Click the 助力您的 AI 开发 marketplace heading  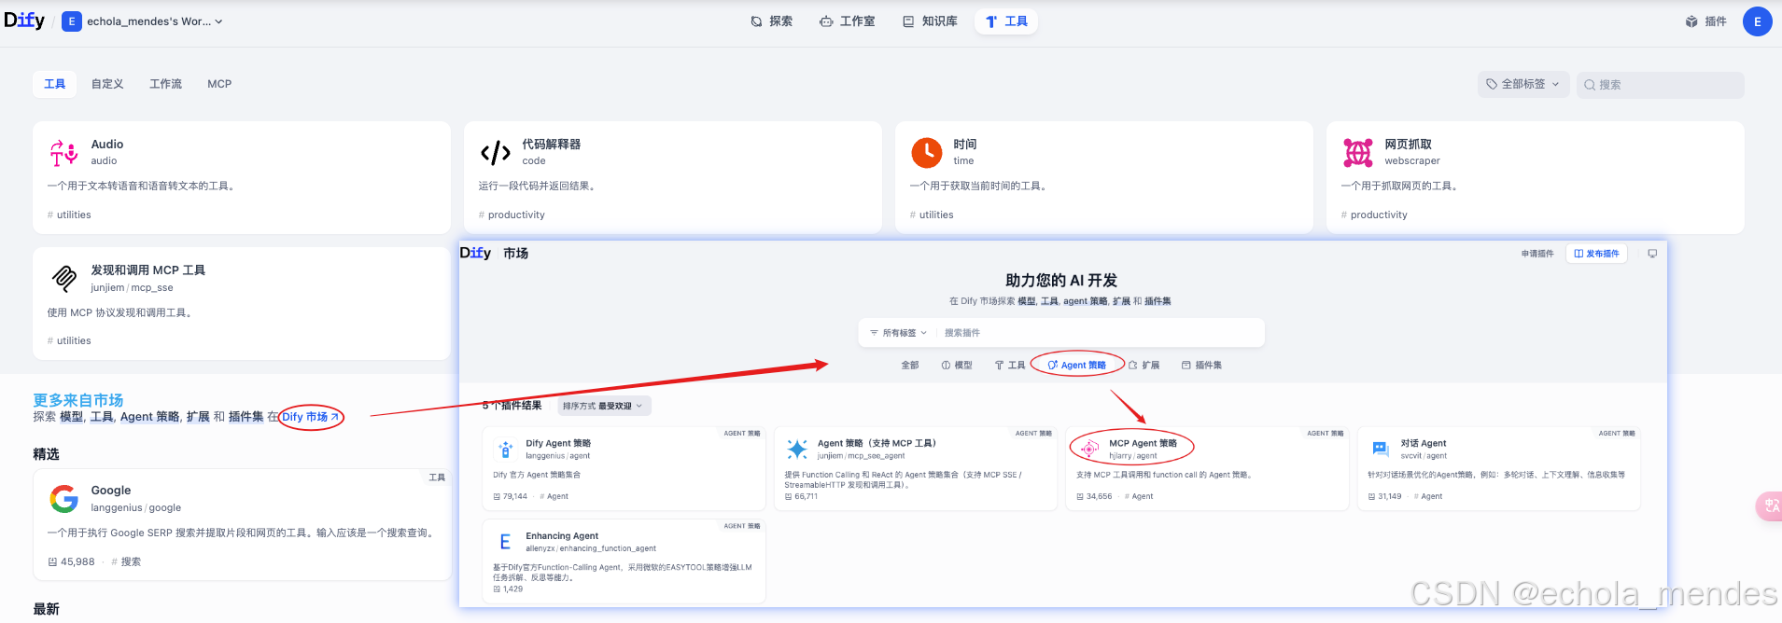(1061, 281)
